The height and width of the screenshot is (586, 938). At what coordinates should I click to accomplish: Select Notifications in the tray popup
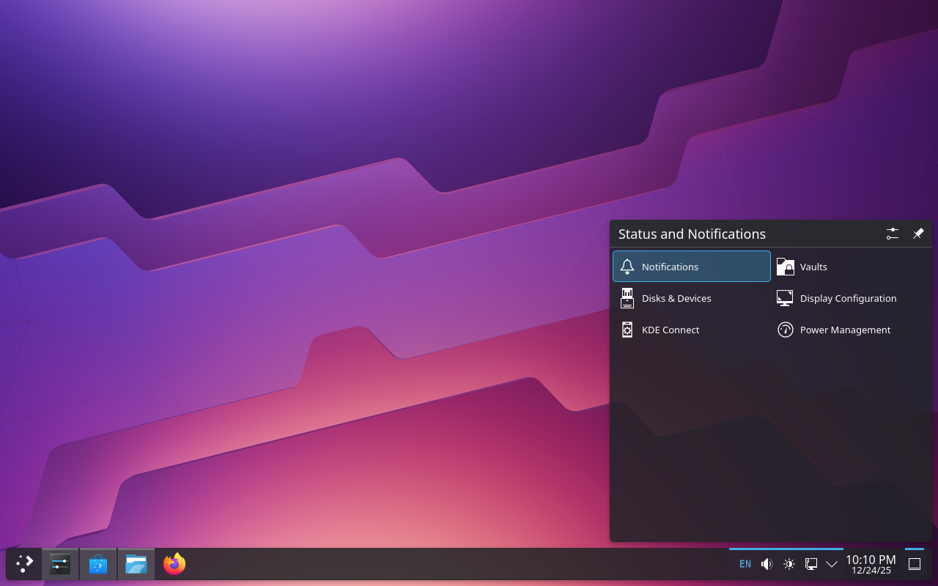pos(691,267)
